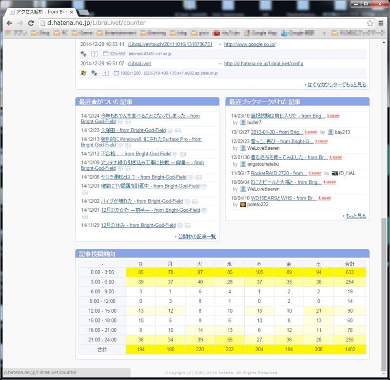Click the Thursday 0:00 - 3:00 cell 105

[259, 272]
